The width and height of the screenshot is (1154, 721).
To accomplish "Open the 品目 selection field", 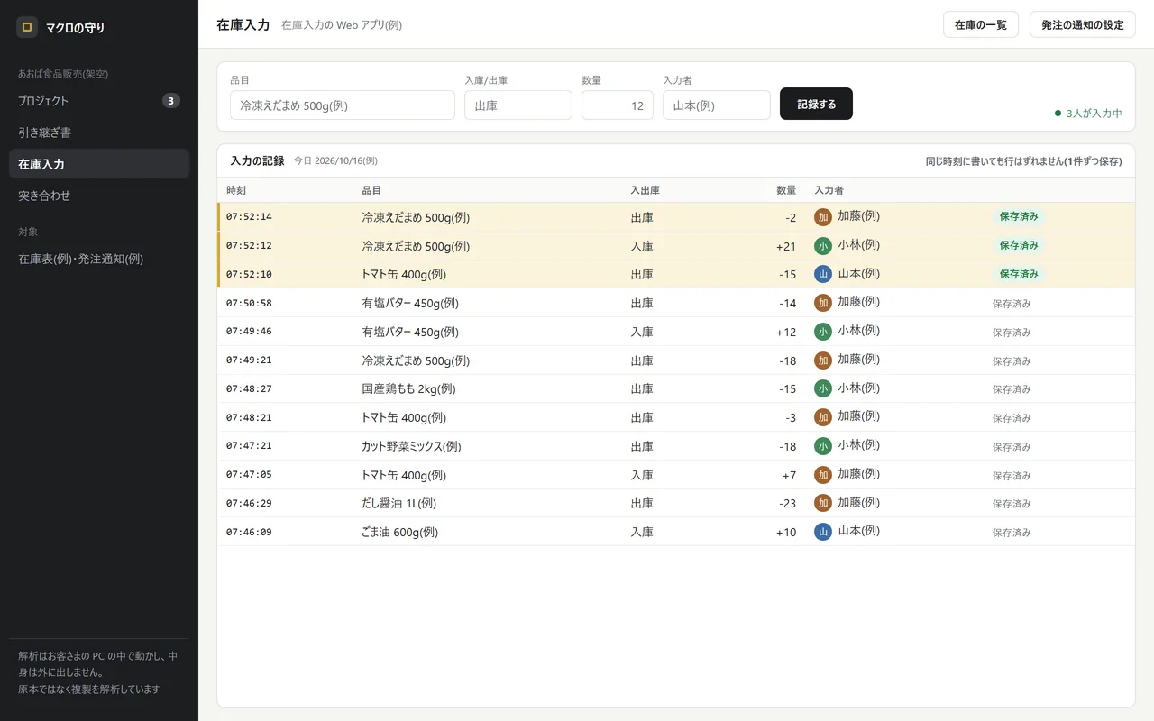I will click(x=343, y=105).
